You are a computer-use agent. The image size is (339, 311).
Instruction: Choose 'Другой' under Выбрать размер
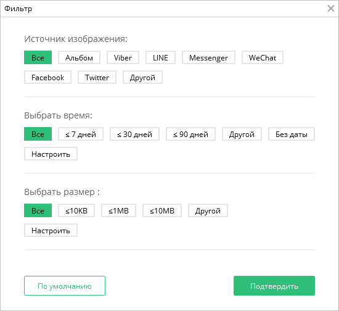coord(208,210)
